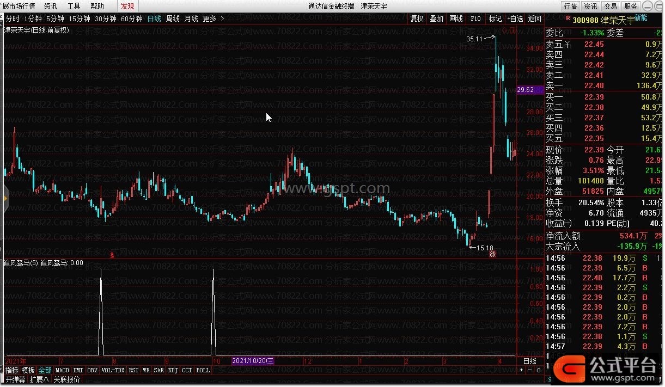Image resolution: width=665 pixels, height=387 pixels.
Task: Switch to 30分钟 chart period
Action: coord(106,19)
